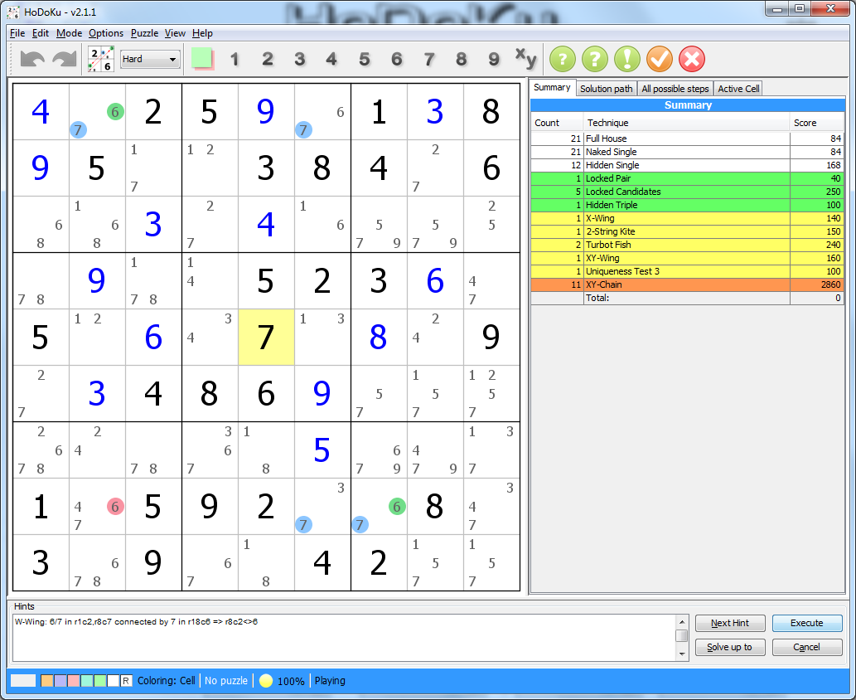Click the green exclamation mark icon

pos(627,60)
